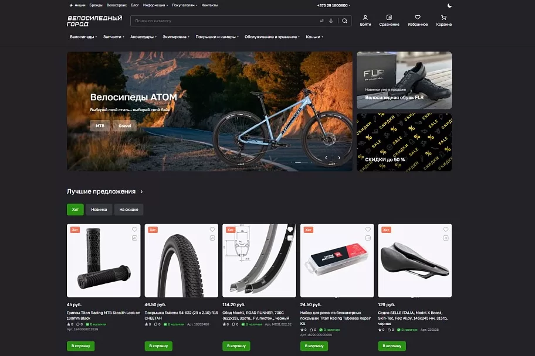Screen dimensions: 535x356
Task: Compare the Titan Racing grips
Action: (x=134, y=238)
